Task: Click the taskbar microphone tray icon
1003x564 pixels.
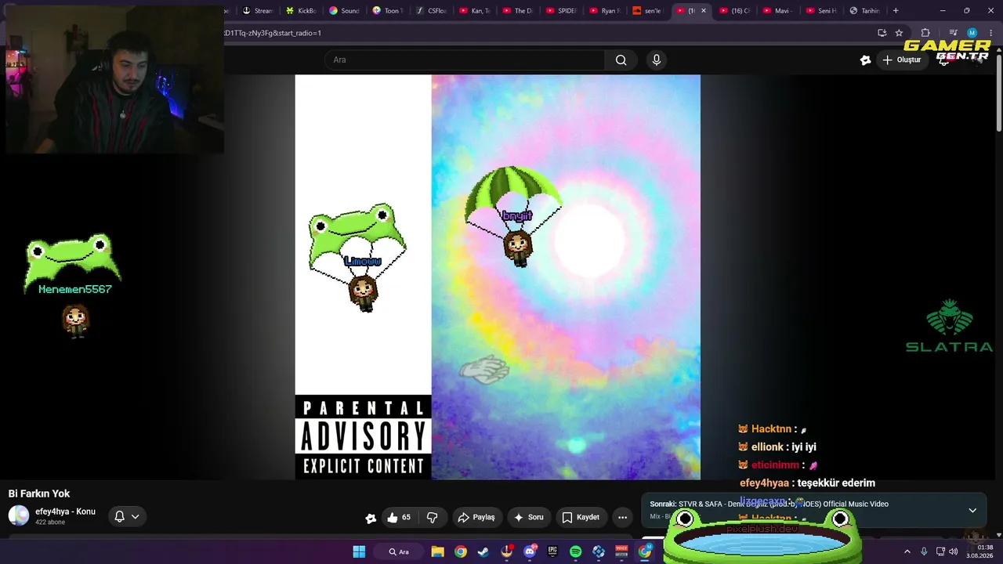Action: coord(924,551)
